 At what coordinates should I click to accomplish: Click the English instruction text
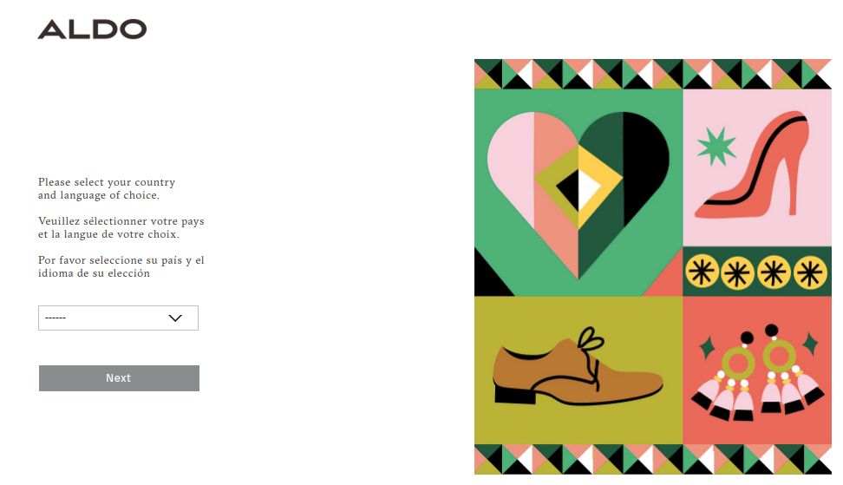click(x=107, y=189)
